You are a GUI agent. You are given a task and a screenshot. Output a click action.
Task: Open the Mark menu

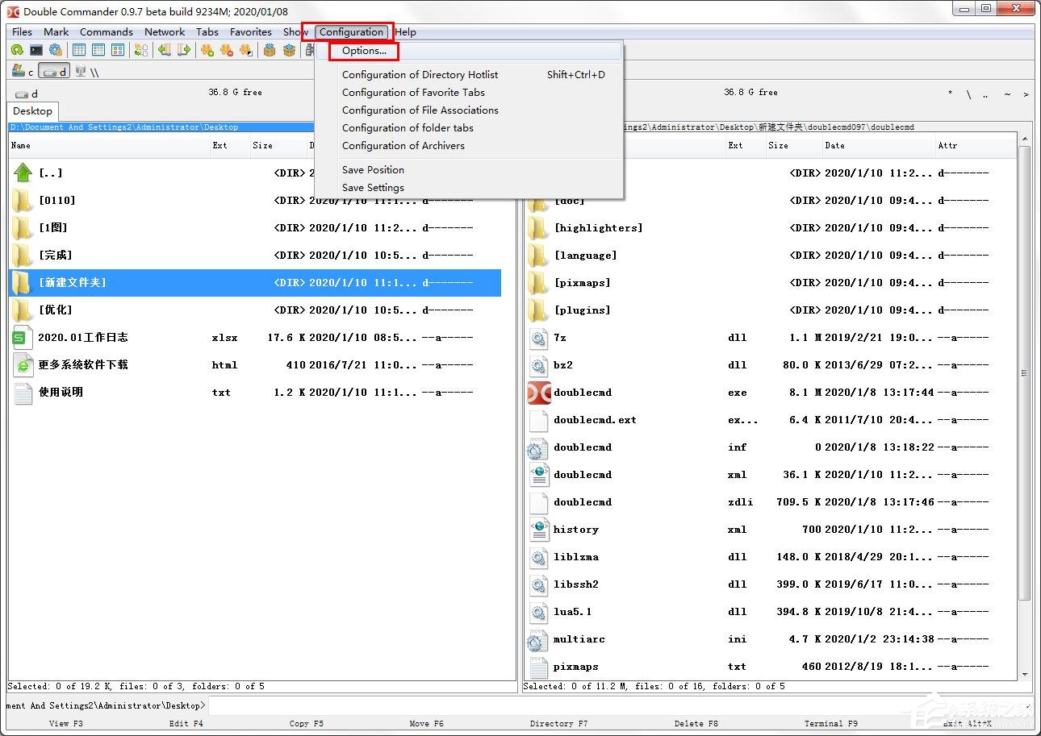(x=56, y=32)
